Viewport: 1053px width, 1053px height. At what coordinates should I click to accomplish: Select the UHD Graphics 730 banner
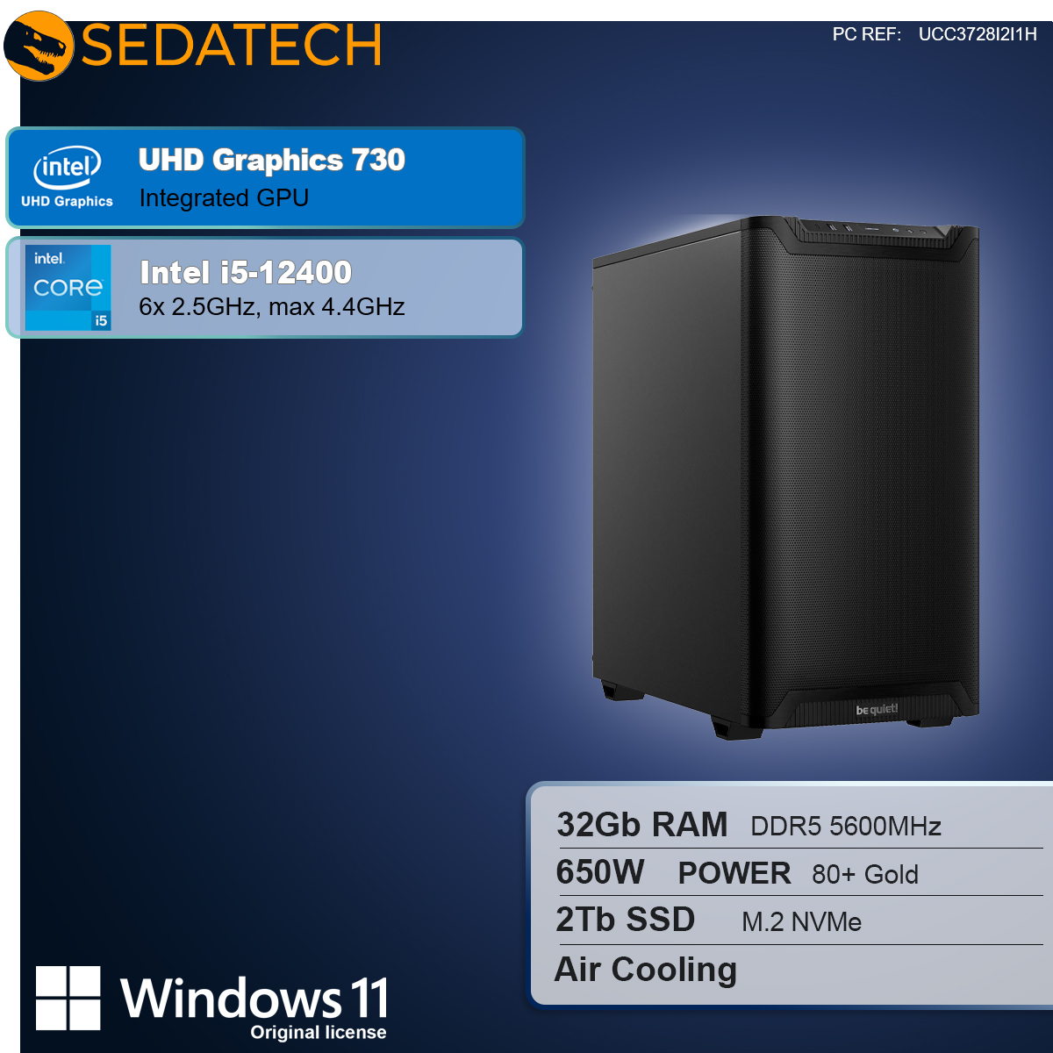point(265,178)
